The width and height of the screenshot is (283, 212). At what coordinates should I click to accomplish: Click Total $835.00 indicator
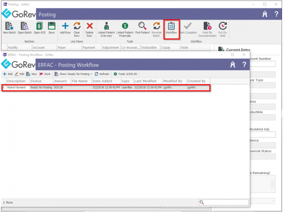[x=125, y=74]
